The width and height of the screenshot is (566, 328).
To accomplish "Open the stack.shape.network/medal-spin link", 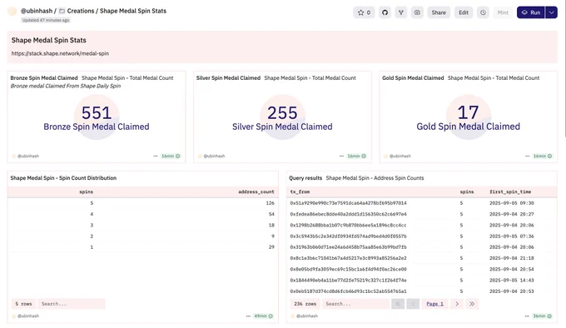I will 60,53.
